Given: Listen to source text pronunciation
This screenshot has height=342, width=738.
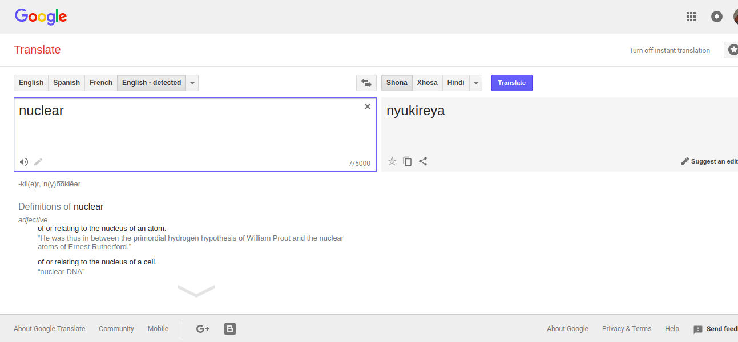Looking at the screenshot, I should (x=24, y=162).
